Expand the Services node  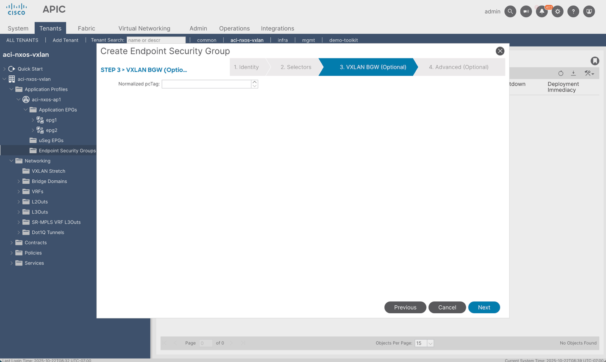(11, 263)
